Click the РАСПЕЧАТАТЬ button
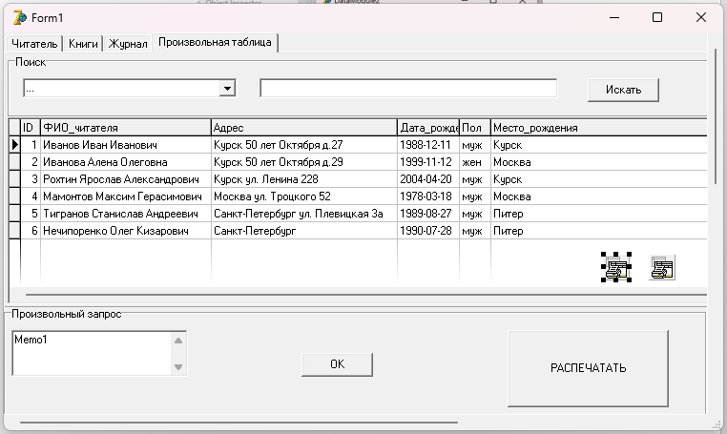727x434 pixels. pyautogui.click(x=588, y=368)
